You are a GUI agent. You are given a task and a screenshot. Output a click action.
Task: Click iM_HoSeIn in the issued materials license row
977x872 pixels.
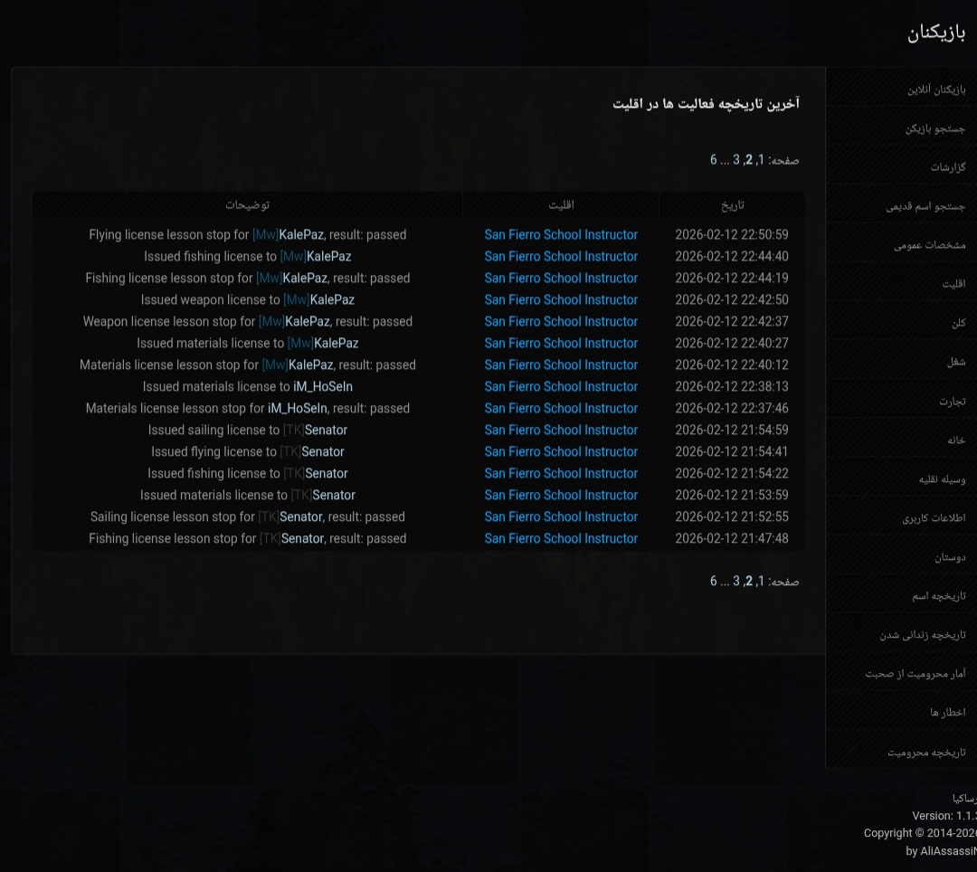[x=323, y=386]
